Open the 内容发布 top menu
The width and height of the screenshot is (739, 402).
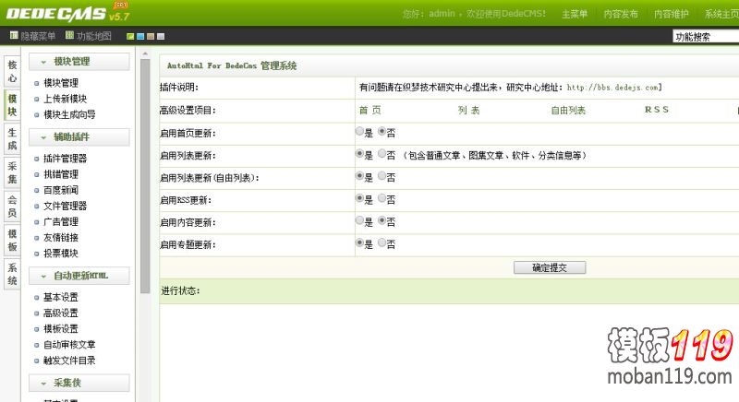[x=621, y=14]
